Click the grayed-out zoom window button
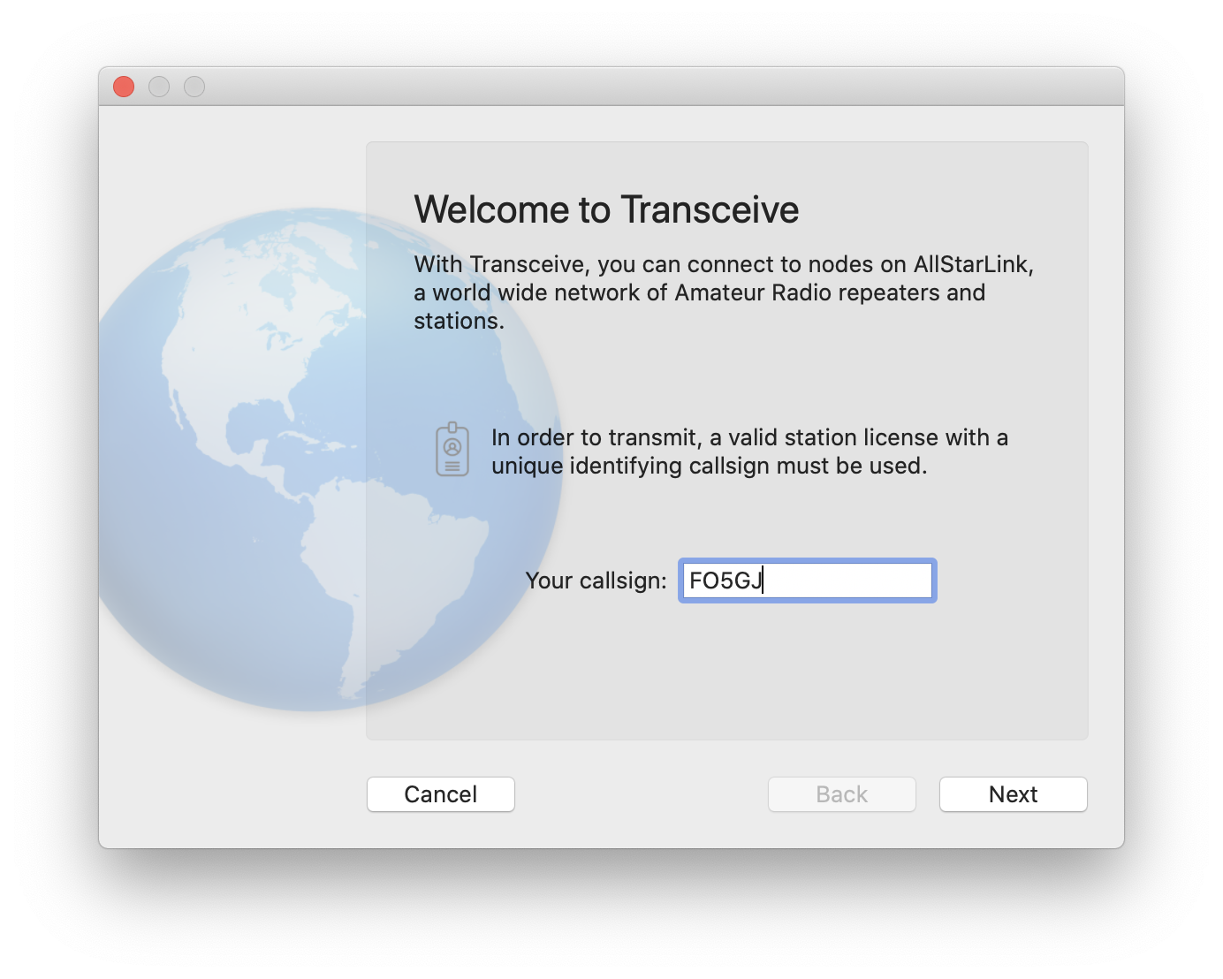 pyautogui.click(x=194, y=87)
